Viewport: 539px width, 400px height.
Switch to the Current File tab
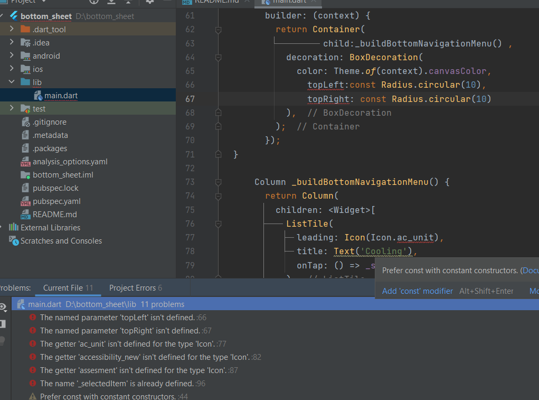68,288
